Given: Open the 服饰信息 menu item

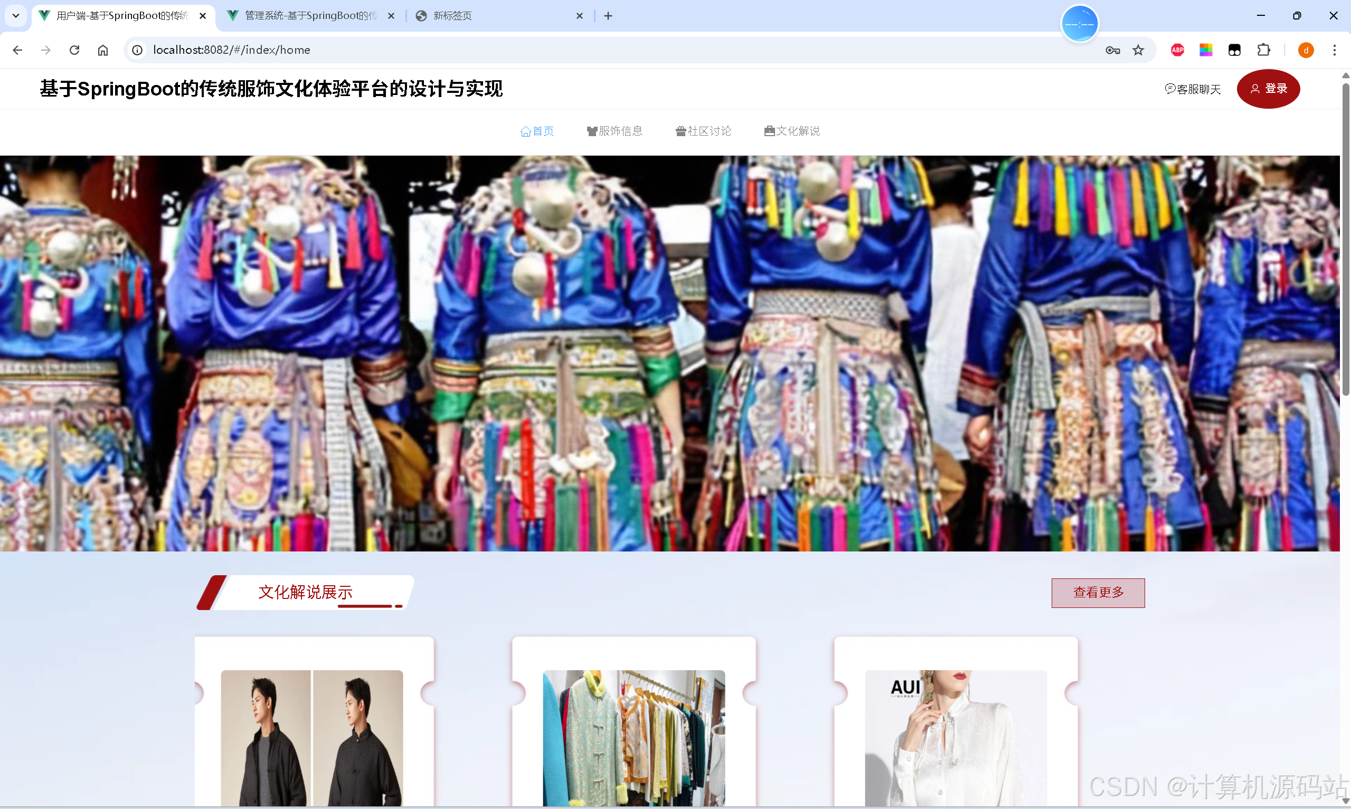Looking at the screenshot, I should [615, 131].
